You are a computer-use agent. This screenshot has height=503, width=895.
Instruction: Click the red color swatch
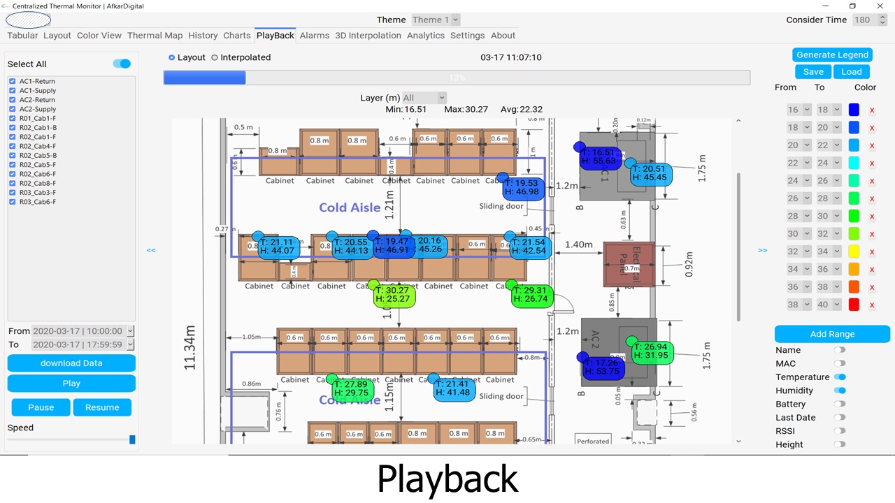[x=854, y=305]
